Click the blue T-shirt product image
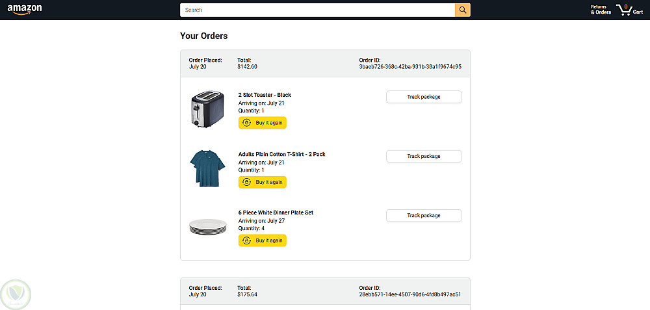The image size is (650, 310). pyautogui.click(x=207, y=168)
